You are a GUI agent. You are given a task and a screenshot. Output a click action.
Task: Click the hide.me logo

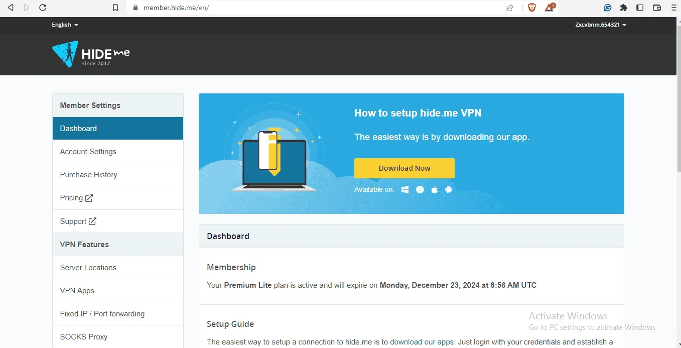91,54
